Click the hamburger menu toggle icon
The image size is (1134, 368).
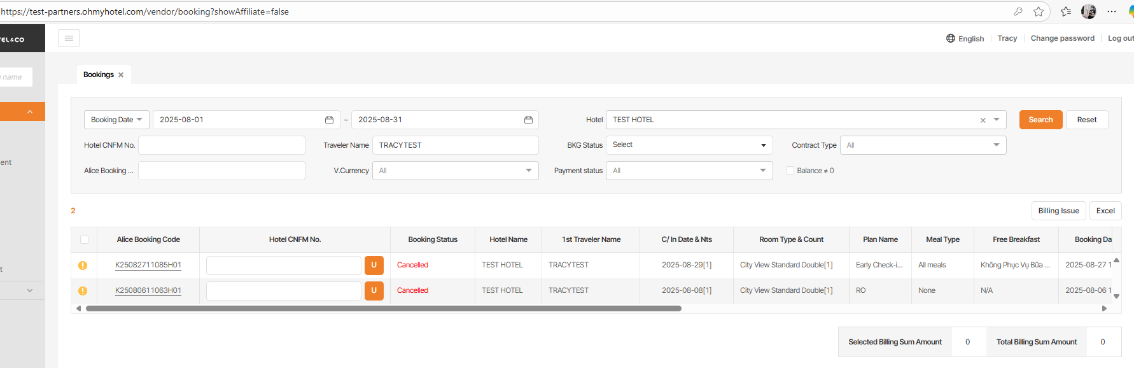[x=69, y=38]
